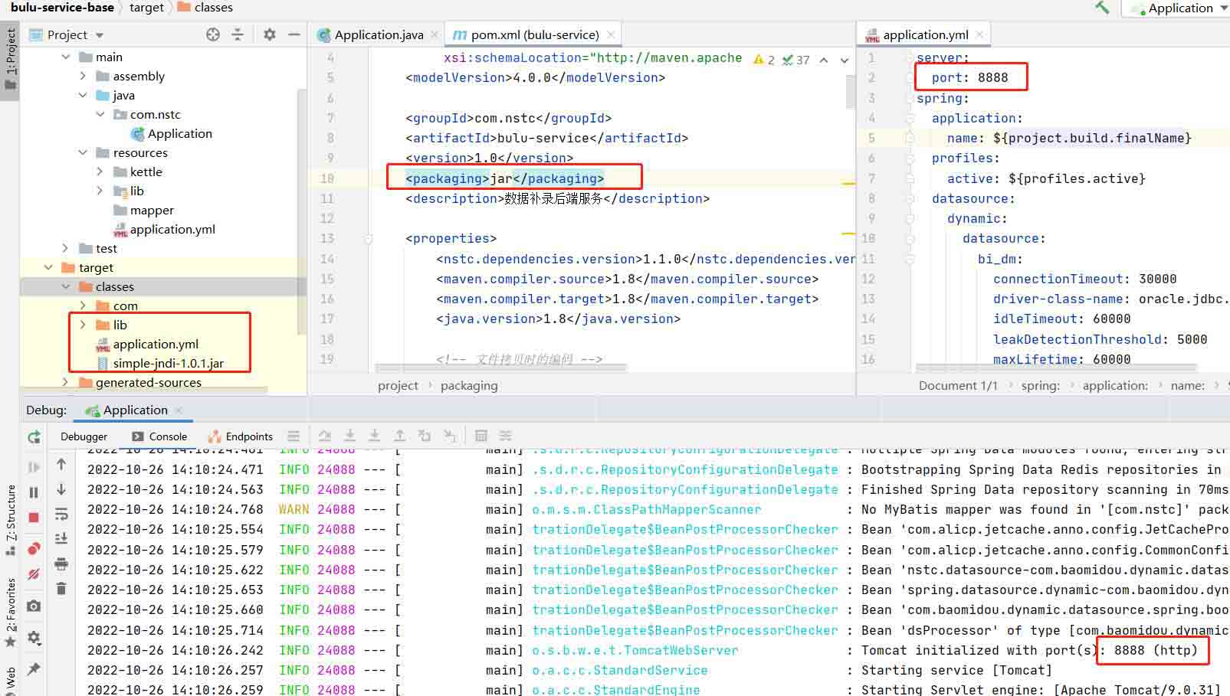Collapse the main folder
The image size is (1230, 696).
pyautogui.click(x=66, y=57)
